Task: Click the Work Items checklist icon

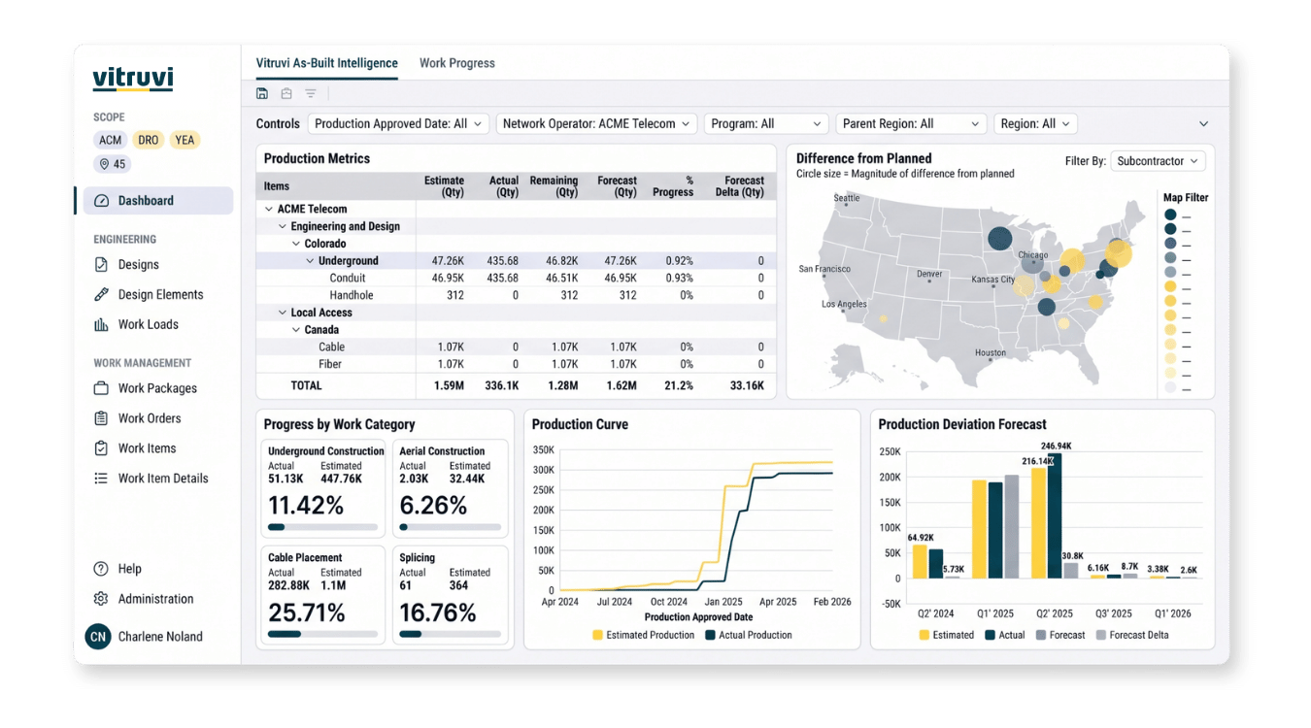Action: [x=101, y=448]
